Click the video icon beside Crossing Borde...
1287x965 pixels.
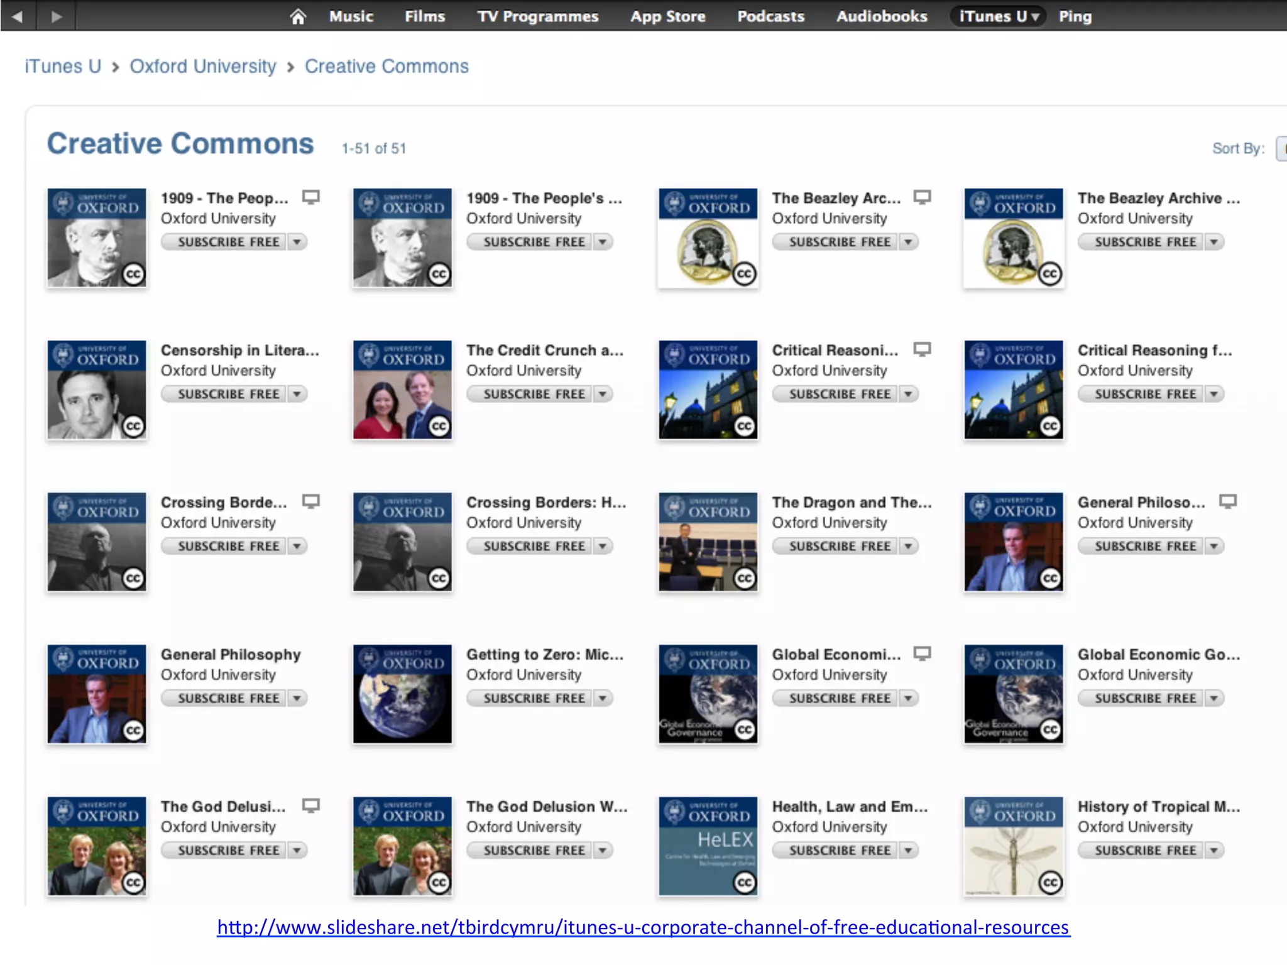[x=311, y=501]
